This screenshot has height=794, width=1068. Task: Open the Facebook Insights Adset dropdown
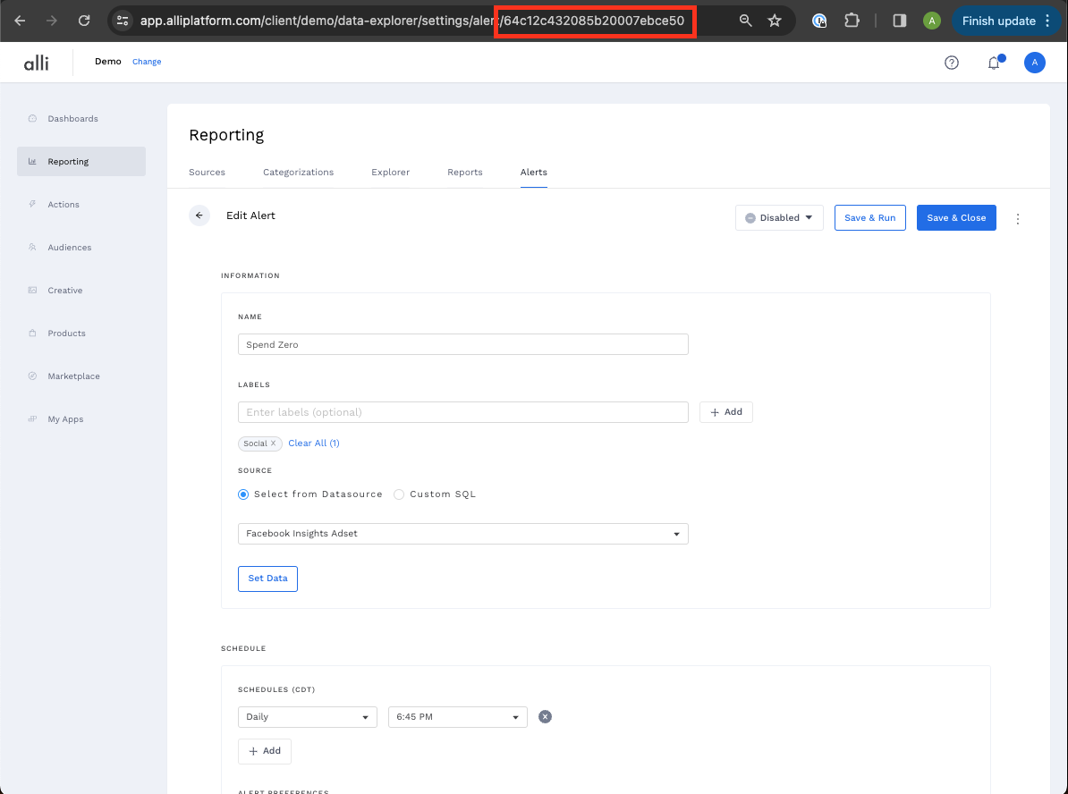463,534
